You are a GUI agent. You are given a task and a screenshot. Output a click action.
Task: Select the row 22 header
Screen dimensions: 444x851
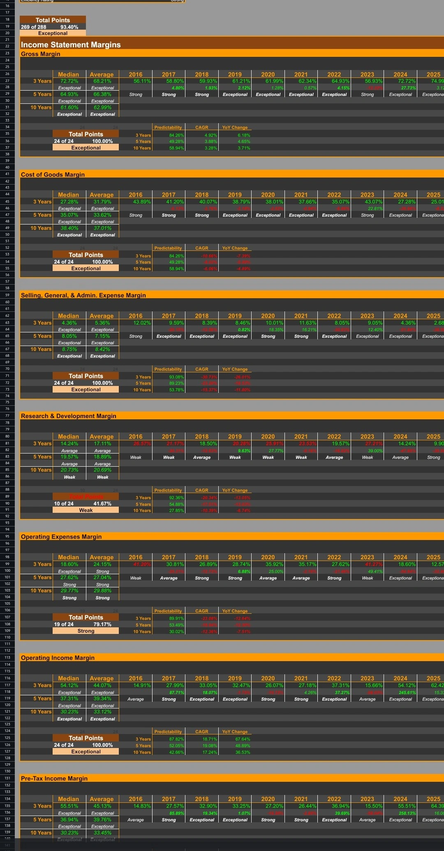pos(7,47)
